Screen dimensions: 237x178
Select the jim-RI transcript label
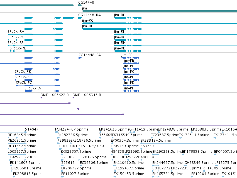point(119,32)
